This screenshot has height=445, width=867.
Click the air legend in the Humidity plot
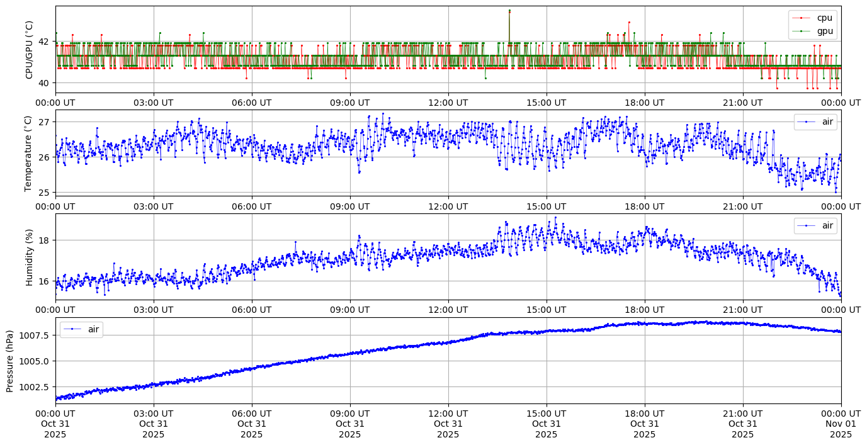[x=816, y=225]
